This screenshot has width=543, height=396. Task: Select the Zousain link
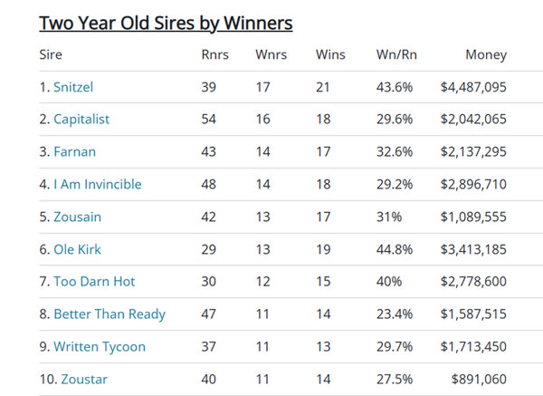77,217
